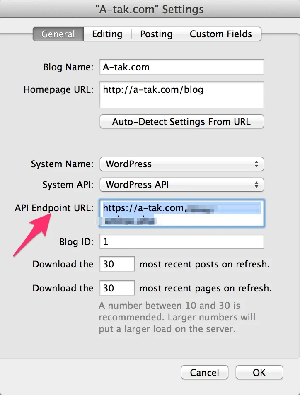The width and height of the screenshot is (300, 395).
Task: Click "most recent posts on refresh." text
Action: (x=204, y=264)
